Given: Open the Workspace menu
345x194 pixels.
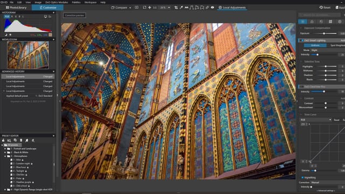Looking at the screenshot, I should coord(91,2).
